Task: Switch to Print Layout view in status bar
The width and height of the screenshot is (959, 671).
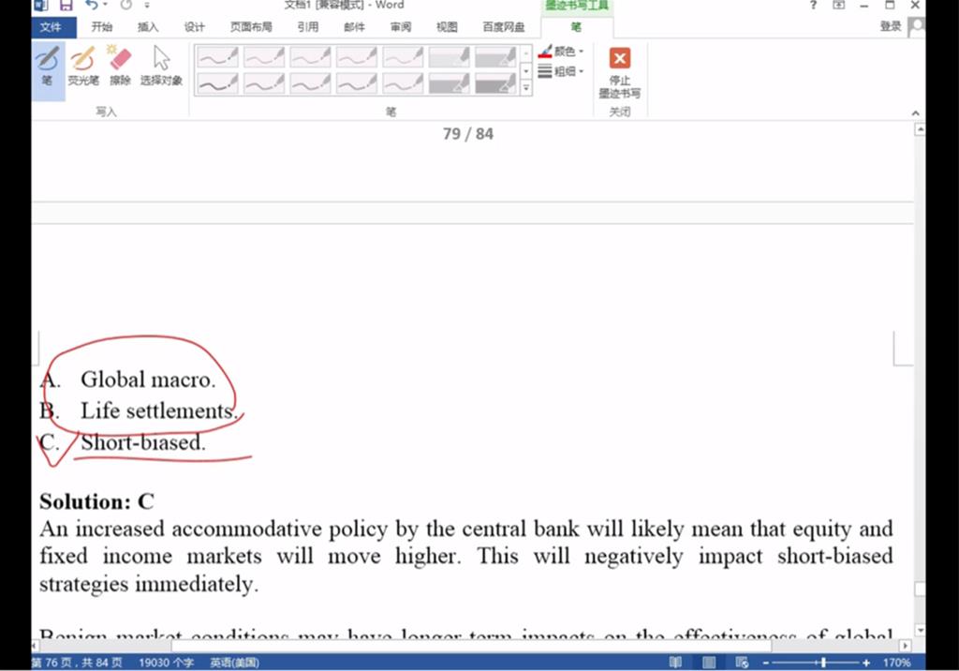Action: click(x=709, y=662)
